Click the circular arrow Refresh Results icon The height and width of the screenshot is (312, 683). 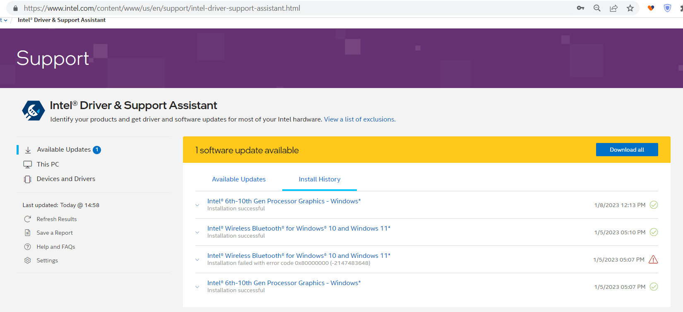pos(28,219)
